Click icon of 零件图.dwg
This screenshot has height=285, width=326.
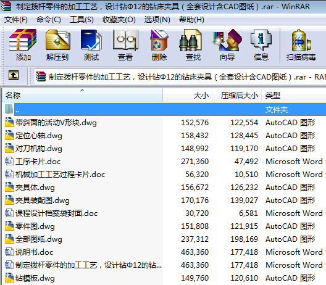click(x=9, y=226)
